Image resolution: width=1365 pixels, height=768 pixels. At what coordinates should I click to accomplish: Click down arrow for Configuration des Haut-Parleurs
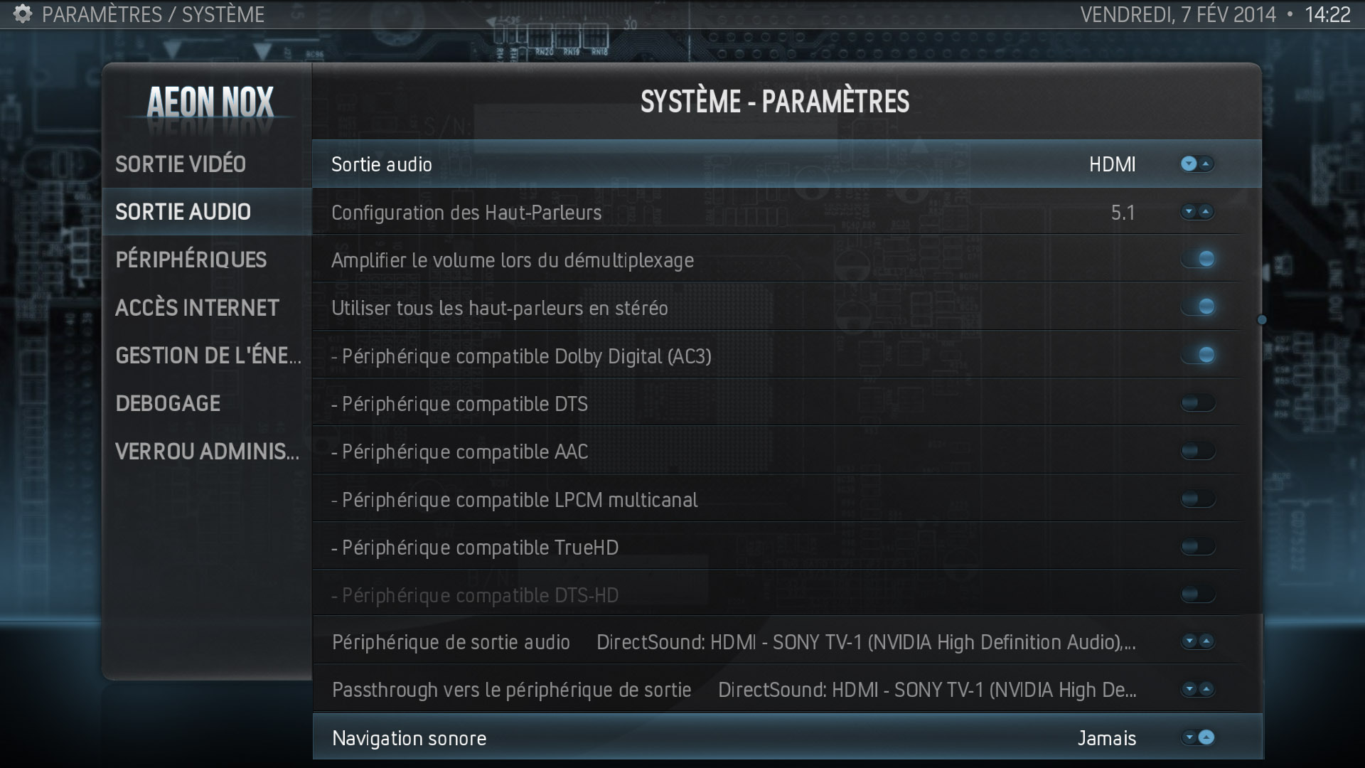coord(1189,212)
